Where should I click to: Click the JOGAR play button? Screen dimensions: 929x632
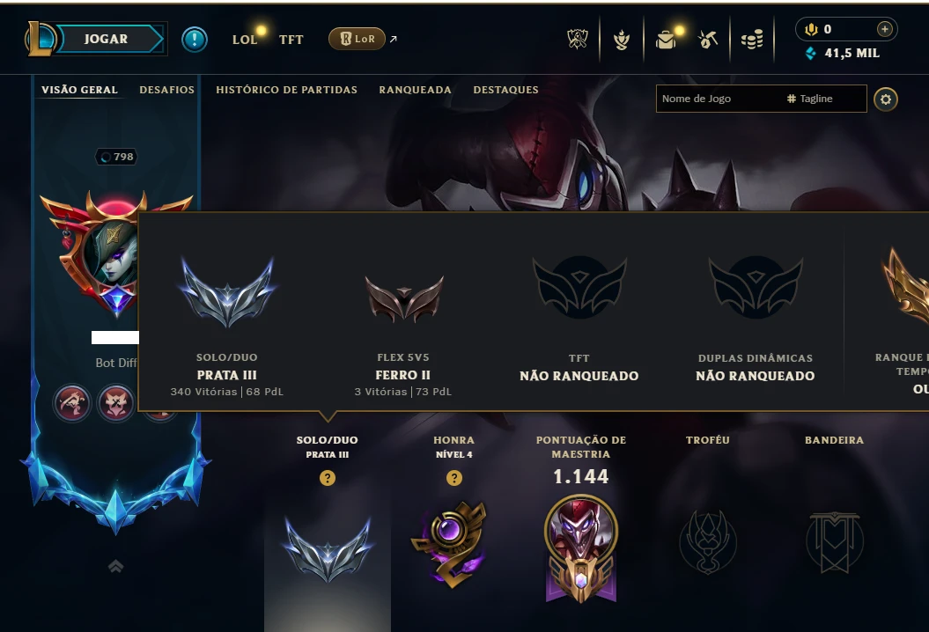[106, 39]
